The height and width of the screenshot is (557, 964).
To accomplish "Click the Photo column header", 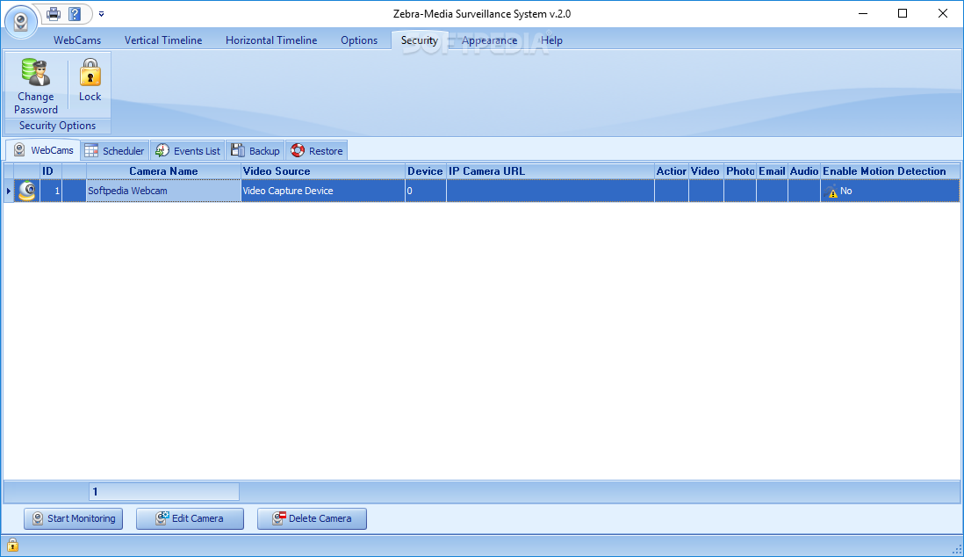I will click(740, 171).
